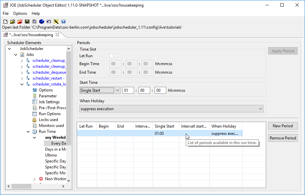The width and height of the screenshot is (305, 195).
Task: Open help with the question mark icon
Action: point(63,21)
